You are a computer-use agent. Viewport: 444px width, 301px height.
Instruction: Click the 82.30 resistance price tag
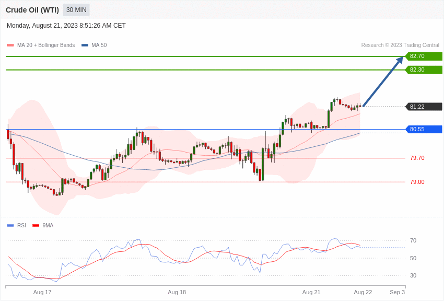424,70
